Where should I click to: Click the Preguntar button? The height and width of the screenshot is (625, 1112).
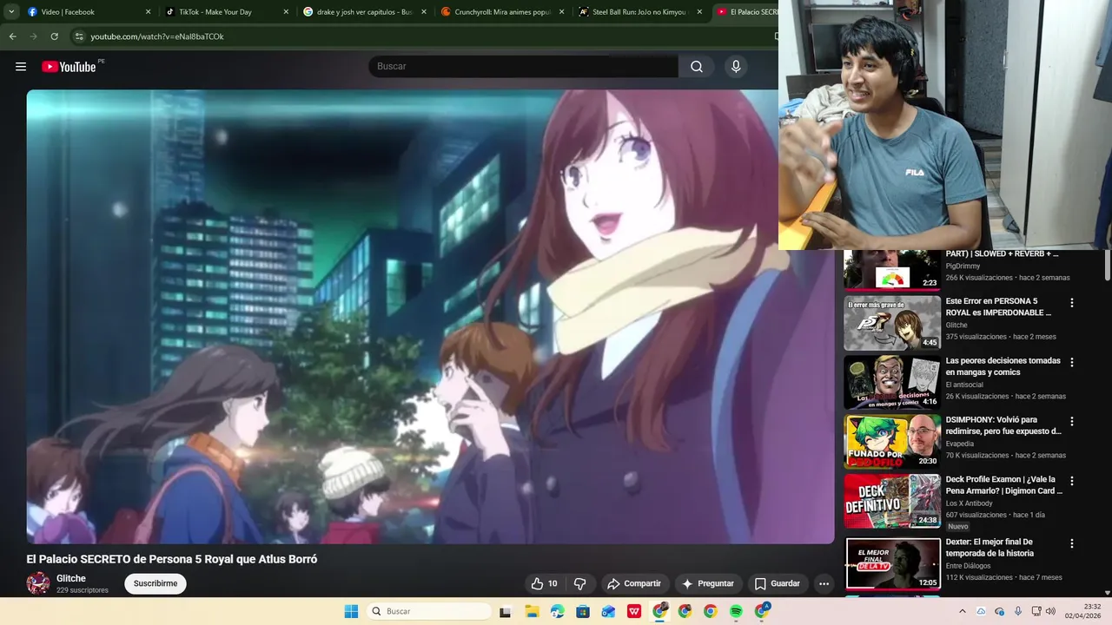pyautogui.click(x=709, y=583)
